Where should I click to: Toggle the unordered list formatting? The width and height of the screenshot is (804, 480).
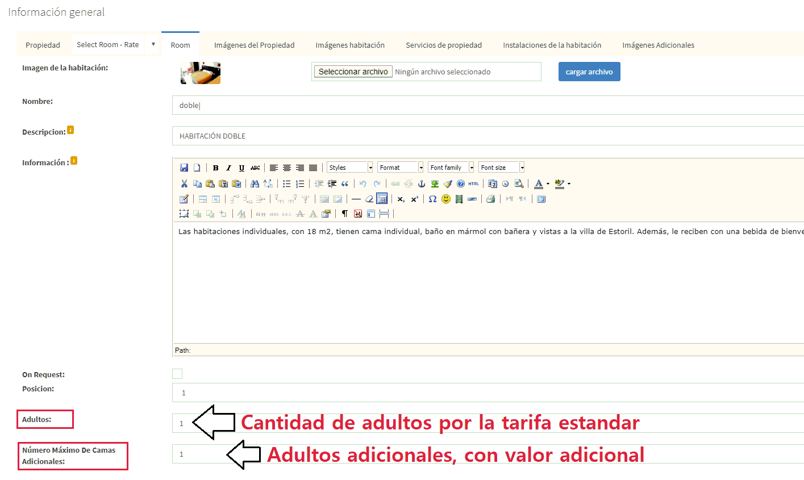286,183
